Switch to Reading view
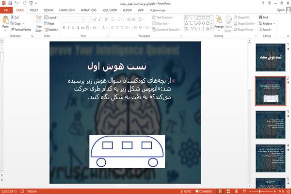 (236, 192)
